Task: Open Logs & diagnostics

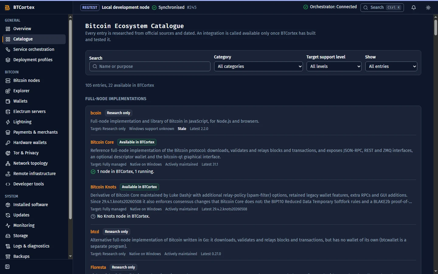Action: tap(34, 246)
